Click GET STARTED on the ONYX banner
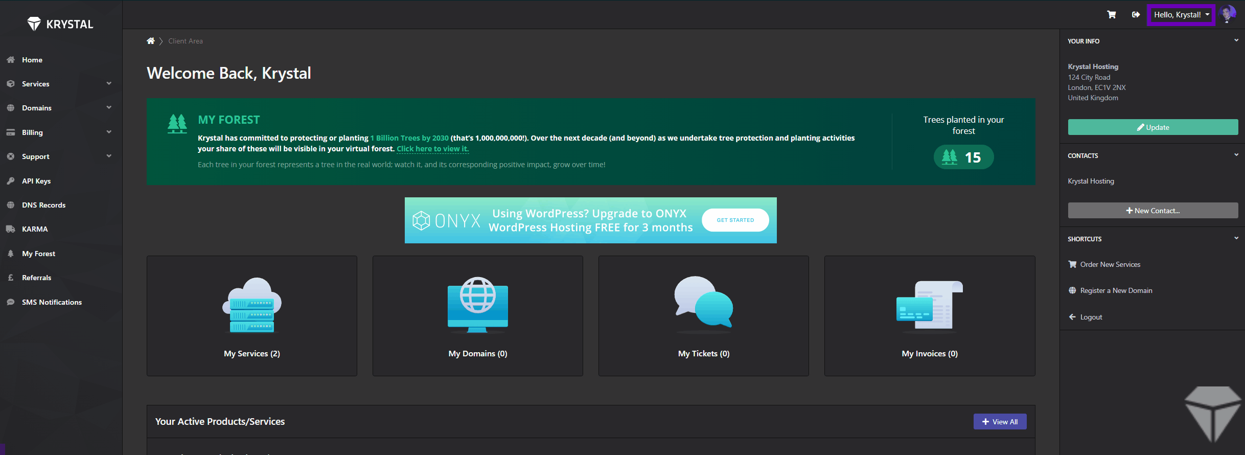This screenshot has height=455, width=1245. pos(735,220)
